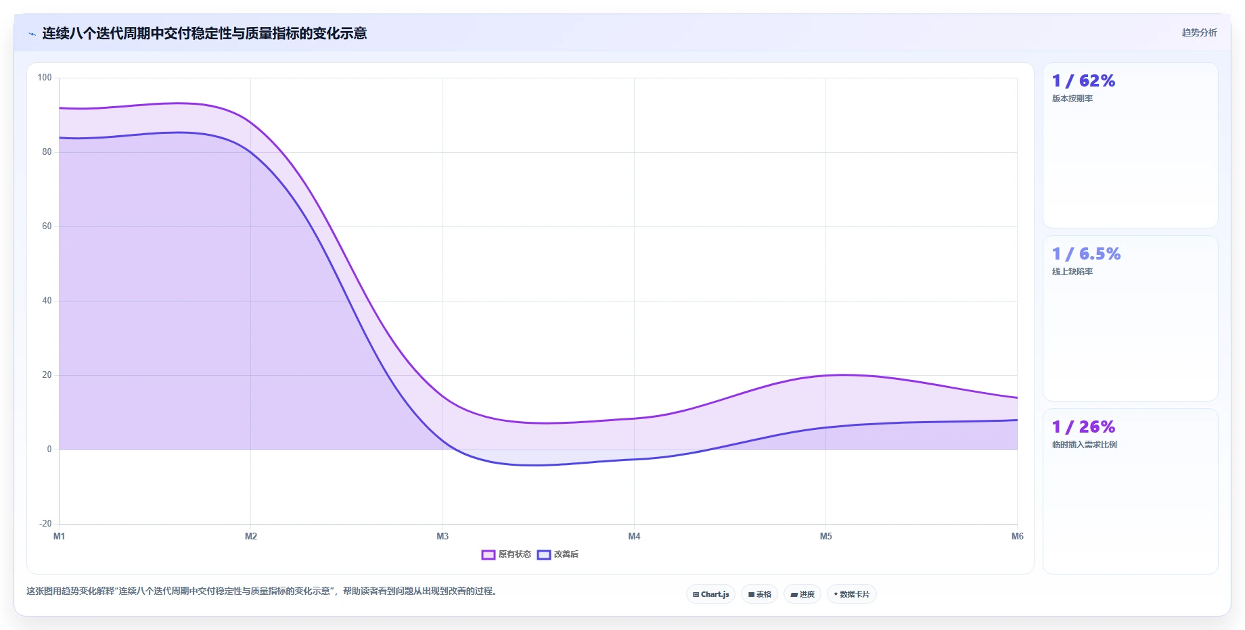
Task: Toggle the 原有状态 legend series
Action: pyautogui.click(x=506, y=554)
